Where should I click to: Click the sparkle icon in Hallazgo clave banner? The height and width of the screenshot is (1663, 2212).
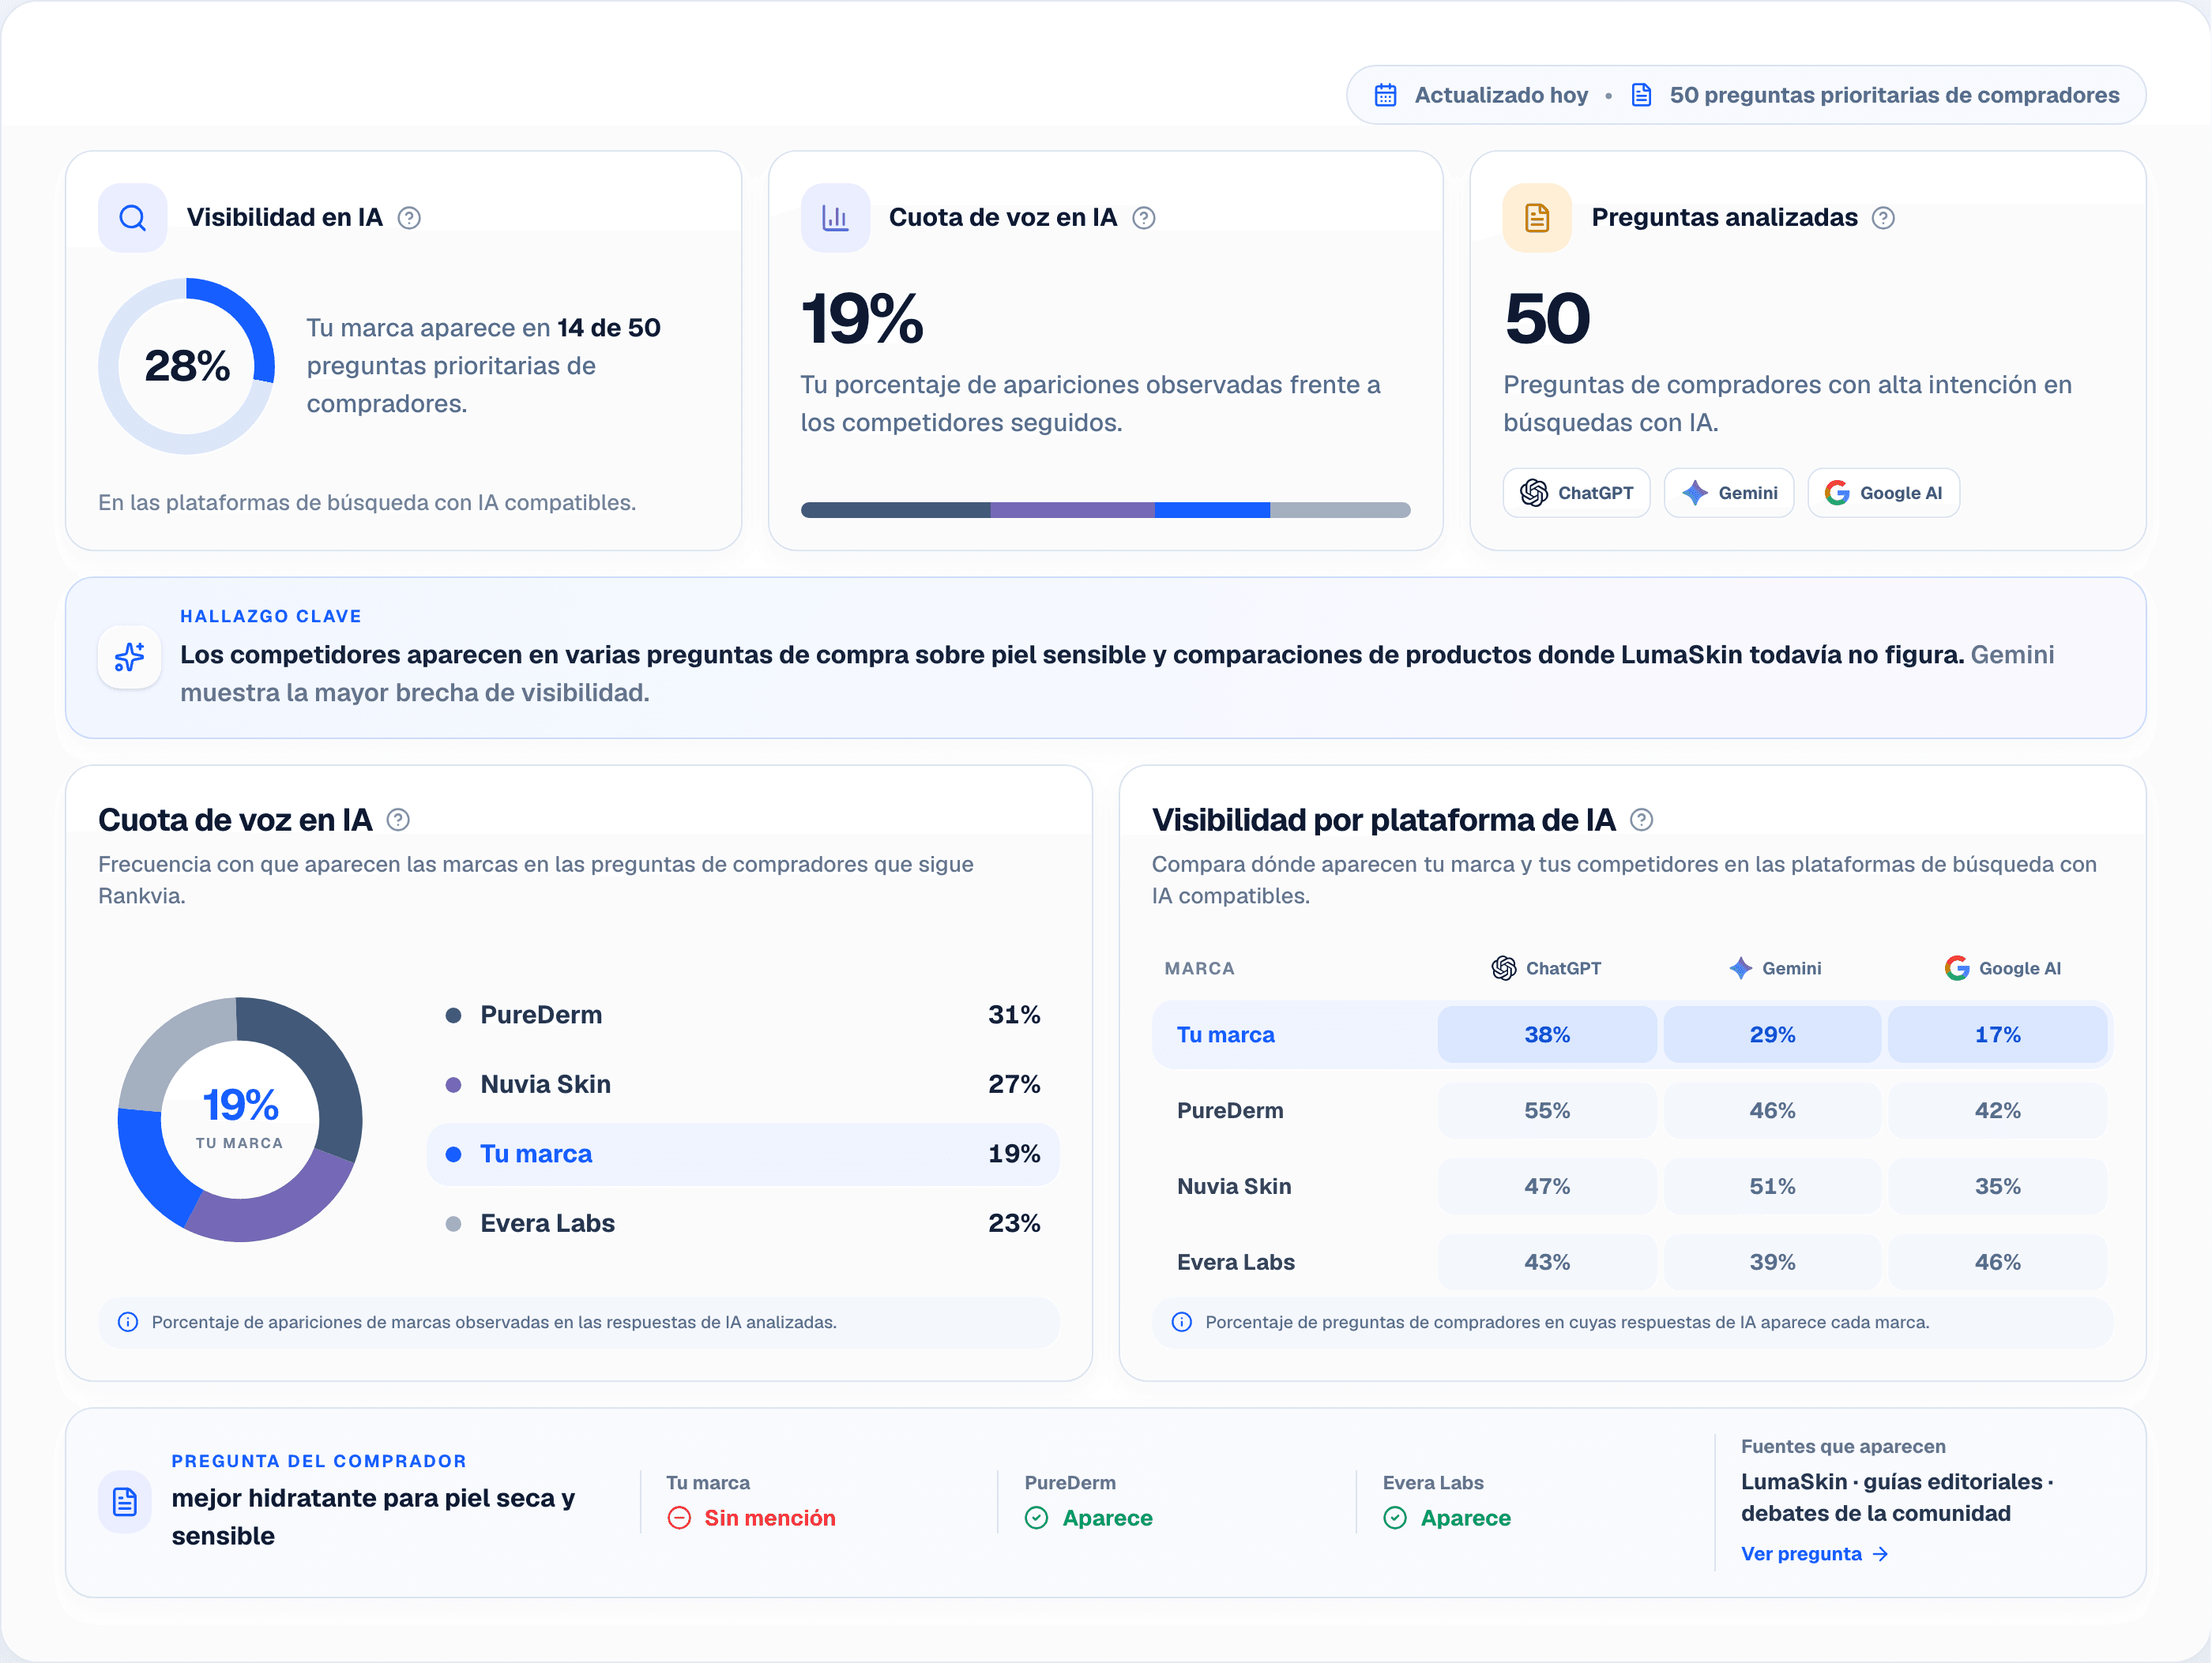(129, 657)
